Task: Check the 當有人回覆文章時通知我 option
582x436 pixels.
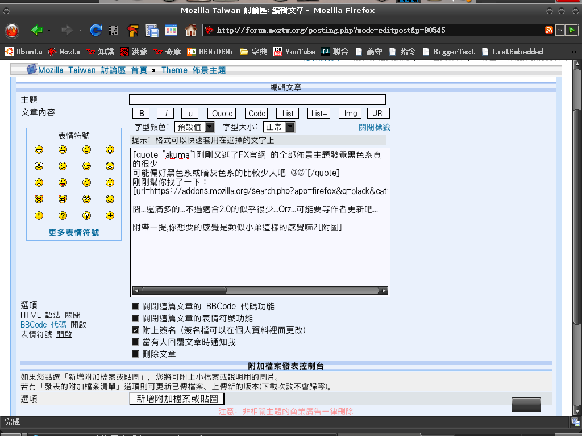Action: (x=135, y=342)
